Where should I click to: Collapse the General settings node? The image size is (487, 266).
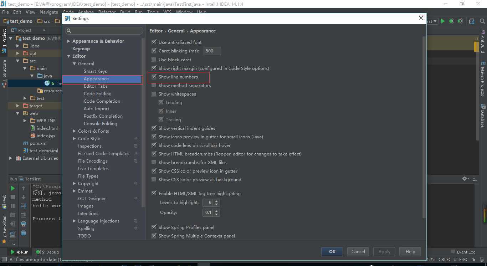pos(74,64)
